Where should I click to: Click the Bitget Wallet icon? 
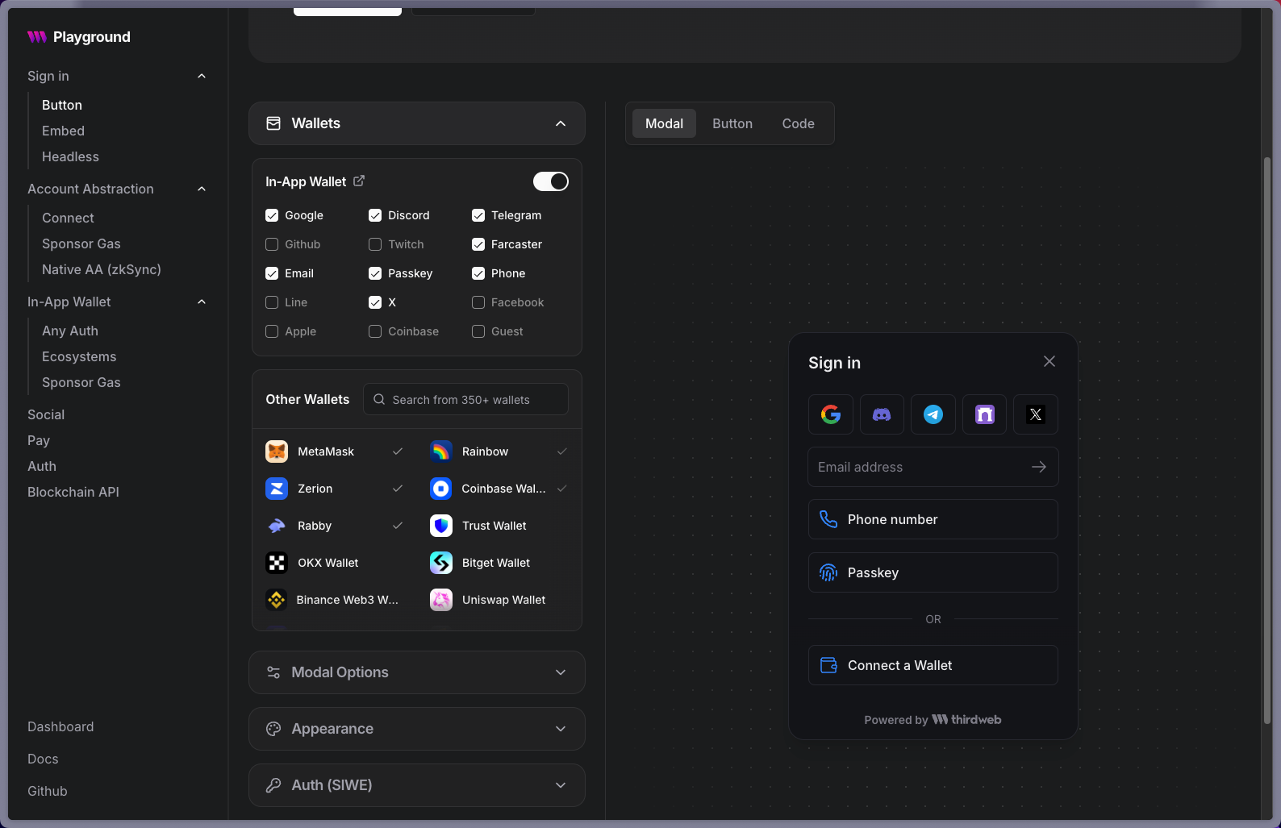click(441, 563)
